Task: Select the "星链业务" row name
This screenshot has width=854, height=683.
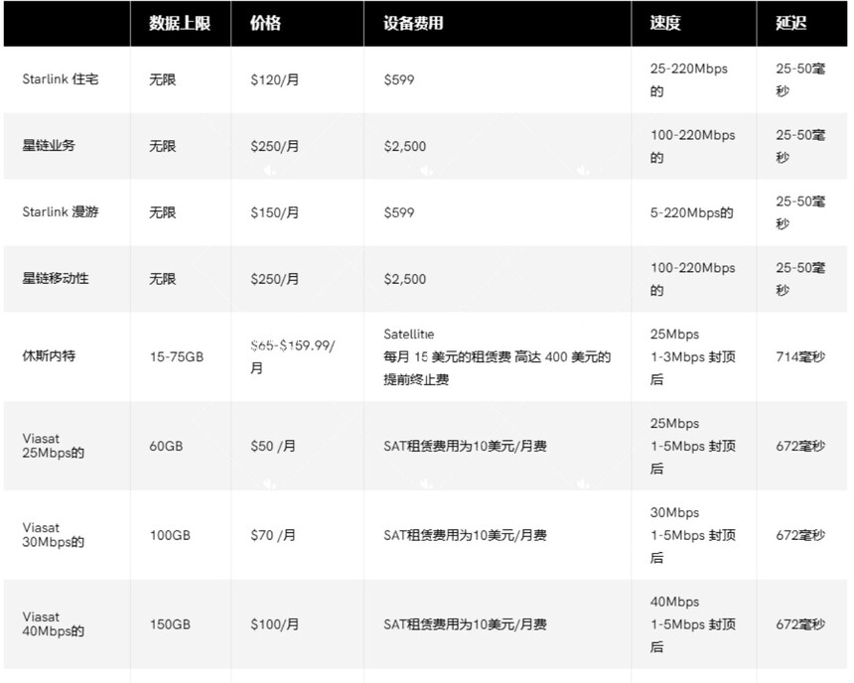Action: pyautogui.click(x=49, y=146)
